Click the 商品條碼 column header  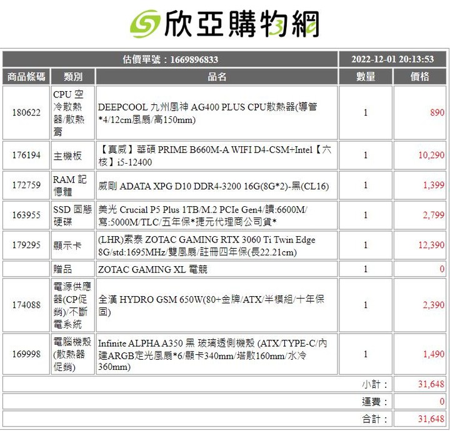pos(26,77)
